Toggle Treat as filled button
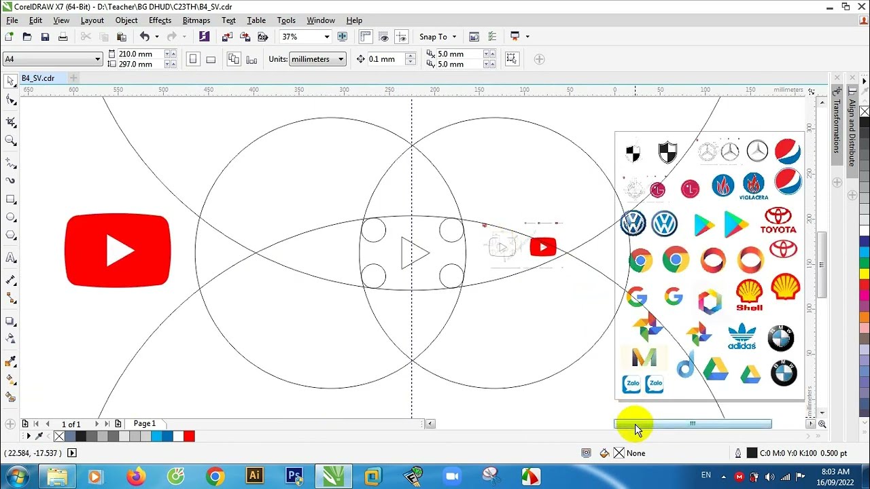The image size is (870, 489). [x=512, y=59]
